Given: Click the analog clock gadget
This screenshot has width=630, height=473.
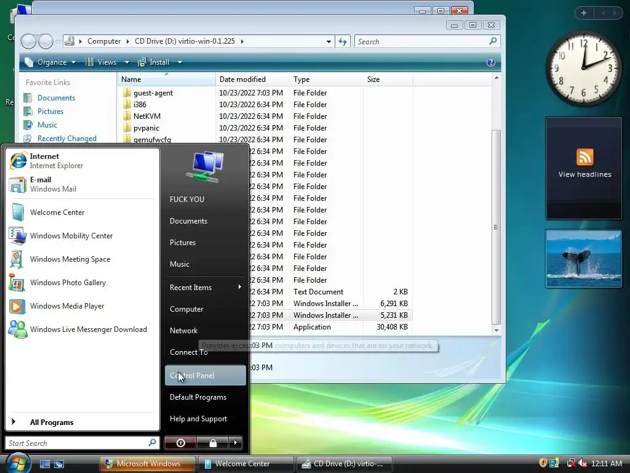Looking at the screenshot, I should (584, 68).
